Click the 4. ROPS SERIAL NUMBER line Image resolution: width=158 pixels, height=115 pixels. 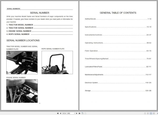click(39, 34)
